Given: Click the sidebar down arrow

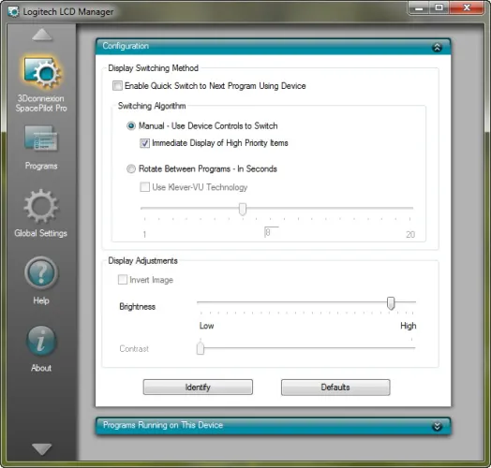Looking at the screenshot, I should coord(42,449).
